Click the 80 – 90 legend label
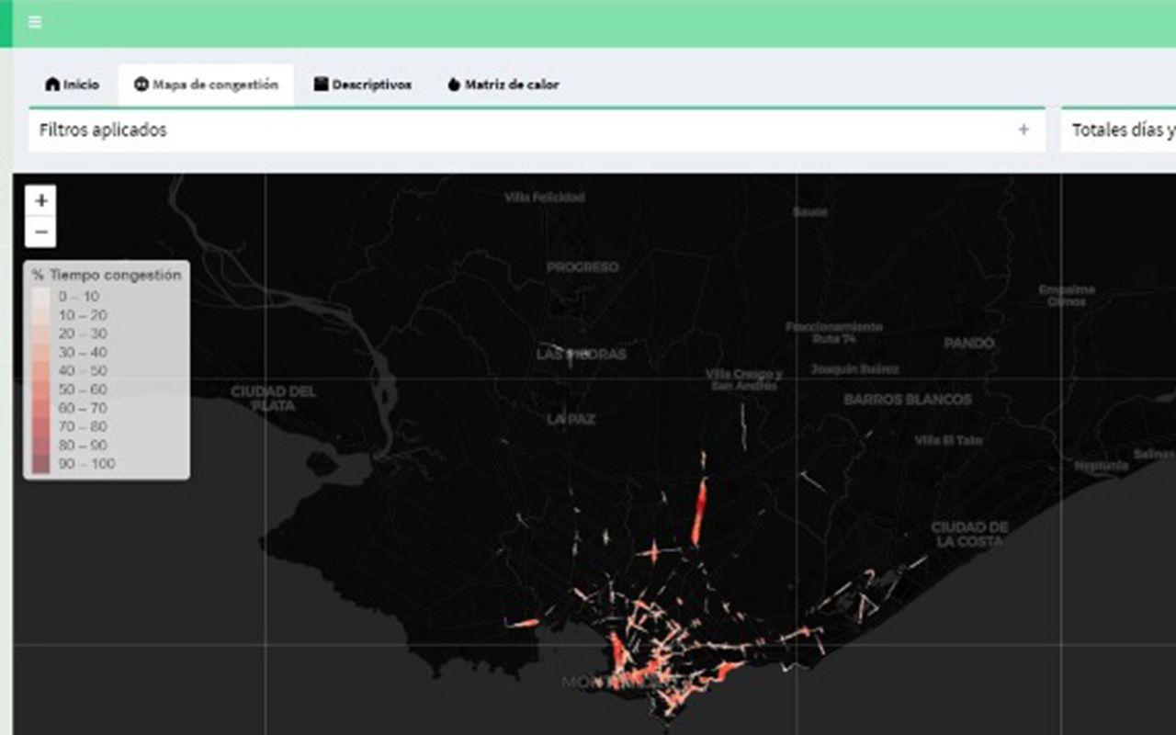This screenshot has width=1176, height=735. click(83, 446)
